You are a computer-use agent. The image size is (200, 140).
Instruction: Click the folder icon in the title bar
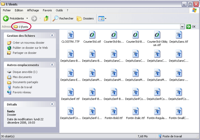tap(3, 4)
